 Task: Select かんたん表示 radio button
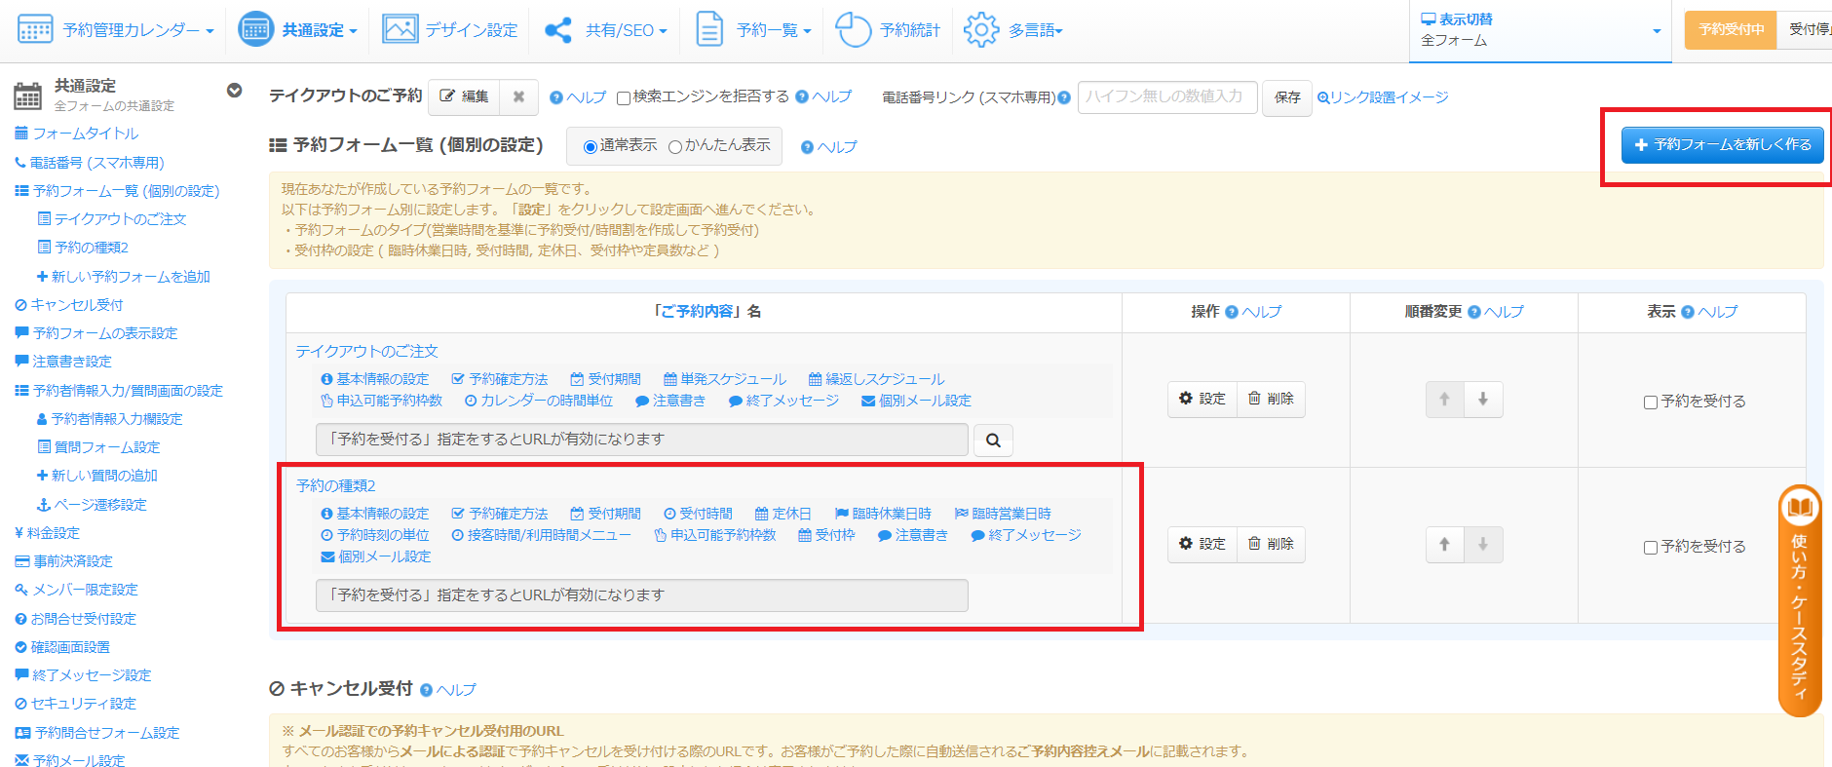tap(675, 147)
